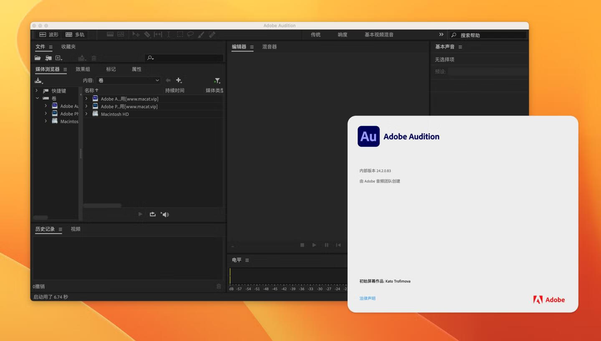Click the back arrow in media browser

point(168,80)
